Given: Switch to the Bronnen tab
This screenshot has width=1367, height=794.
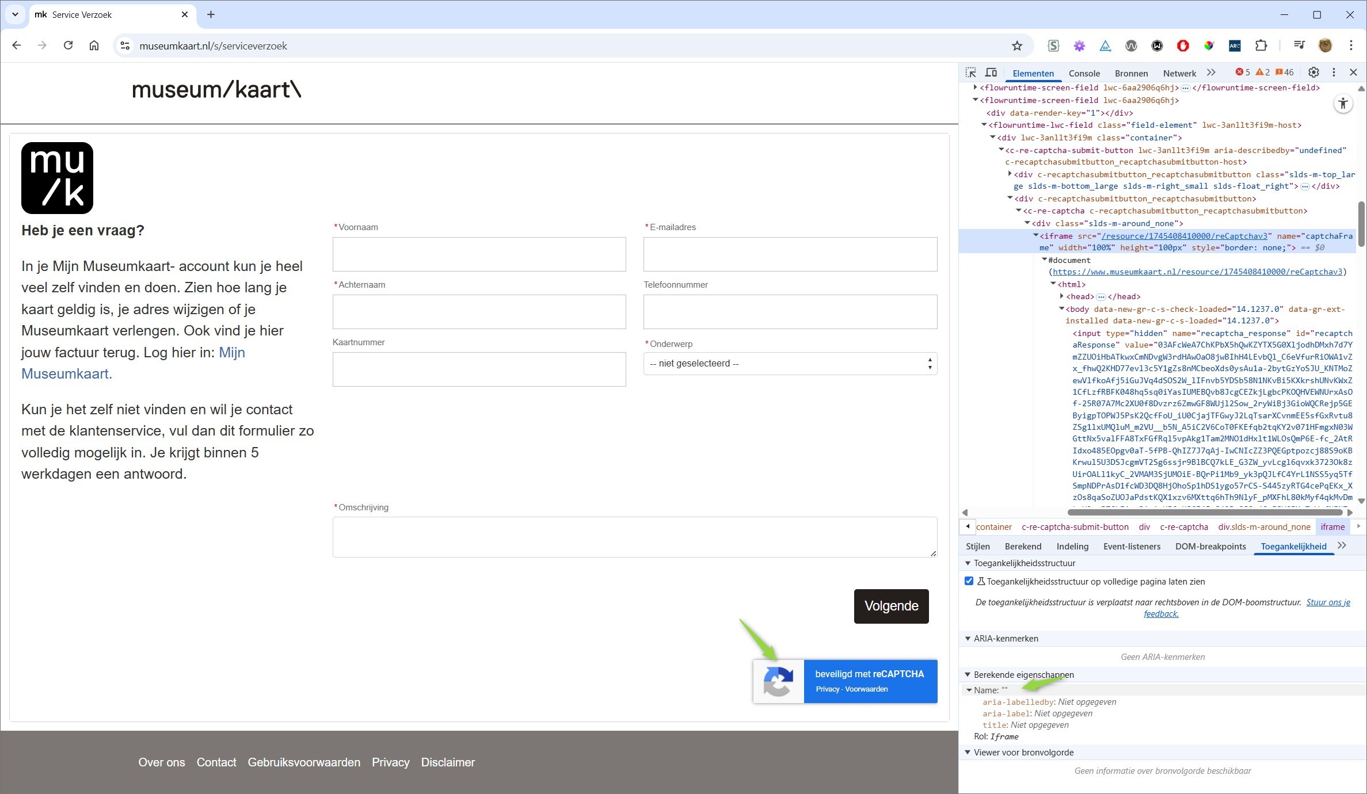Looking at the screenshot, I should pos(1131,73).
